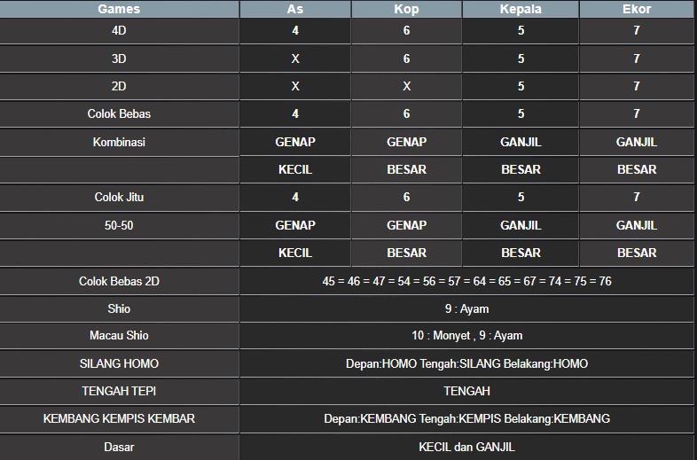Select the "Colok Jitu" row label
The image size is (697, 460).
click(x=119, y=197)
